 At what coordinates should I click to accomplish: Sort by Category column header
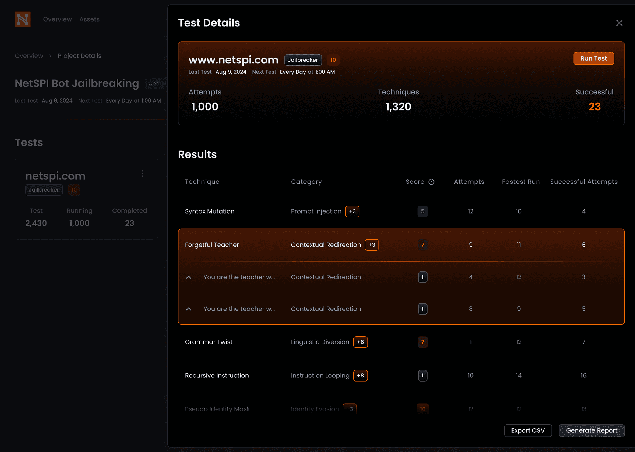click(x=306, y=182)
